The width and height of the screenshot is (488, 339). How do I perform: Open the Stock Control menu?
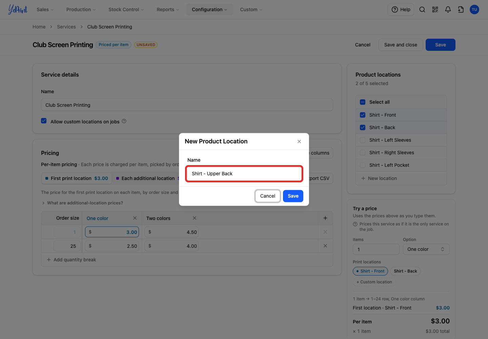(x=126, y=9)
